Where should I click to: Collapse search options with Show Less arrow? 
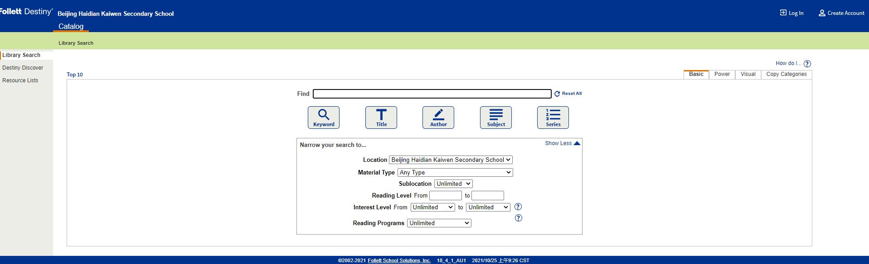point(577,143)
